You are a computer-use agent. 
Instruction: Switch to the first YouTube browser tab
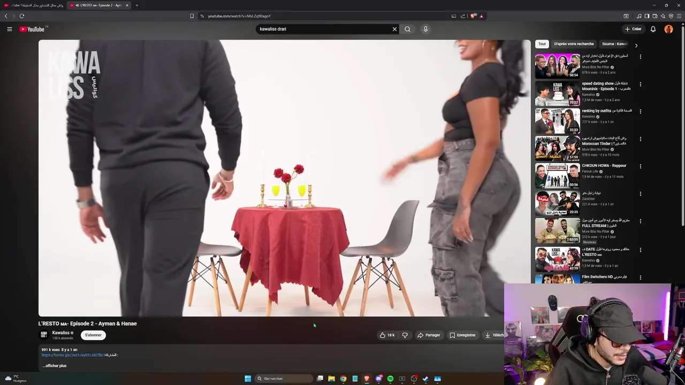33,5
